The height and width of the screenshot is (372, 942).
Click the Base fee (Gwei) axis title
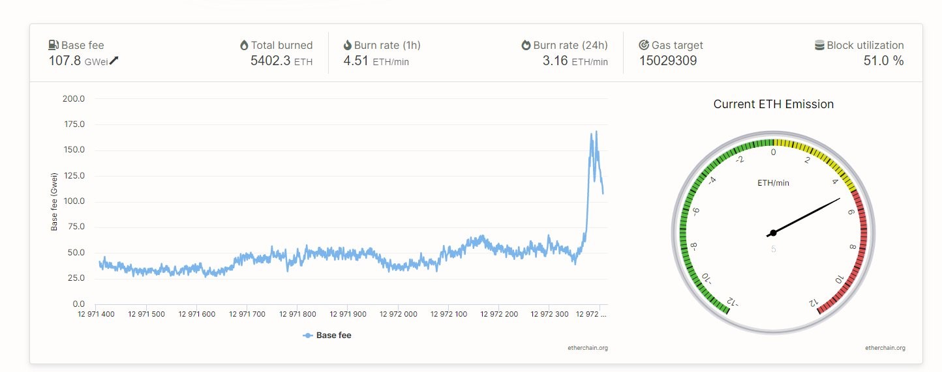click(55, 201)
